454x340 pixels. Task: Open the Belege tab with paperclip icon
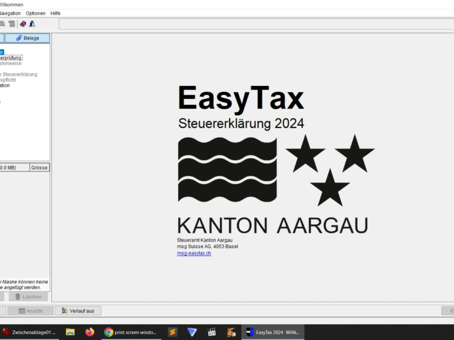click(28, 38)
